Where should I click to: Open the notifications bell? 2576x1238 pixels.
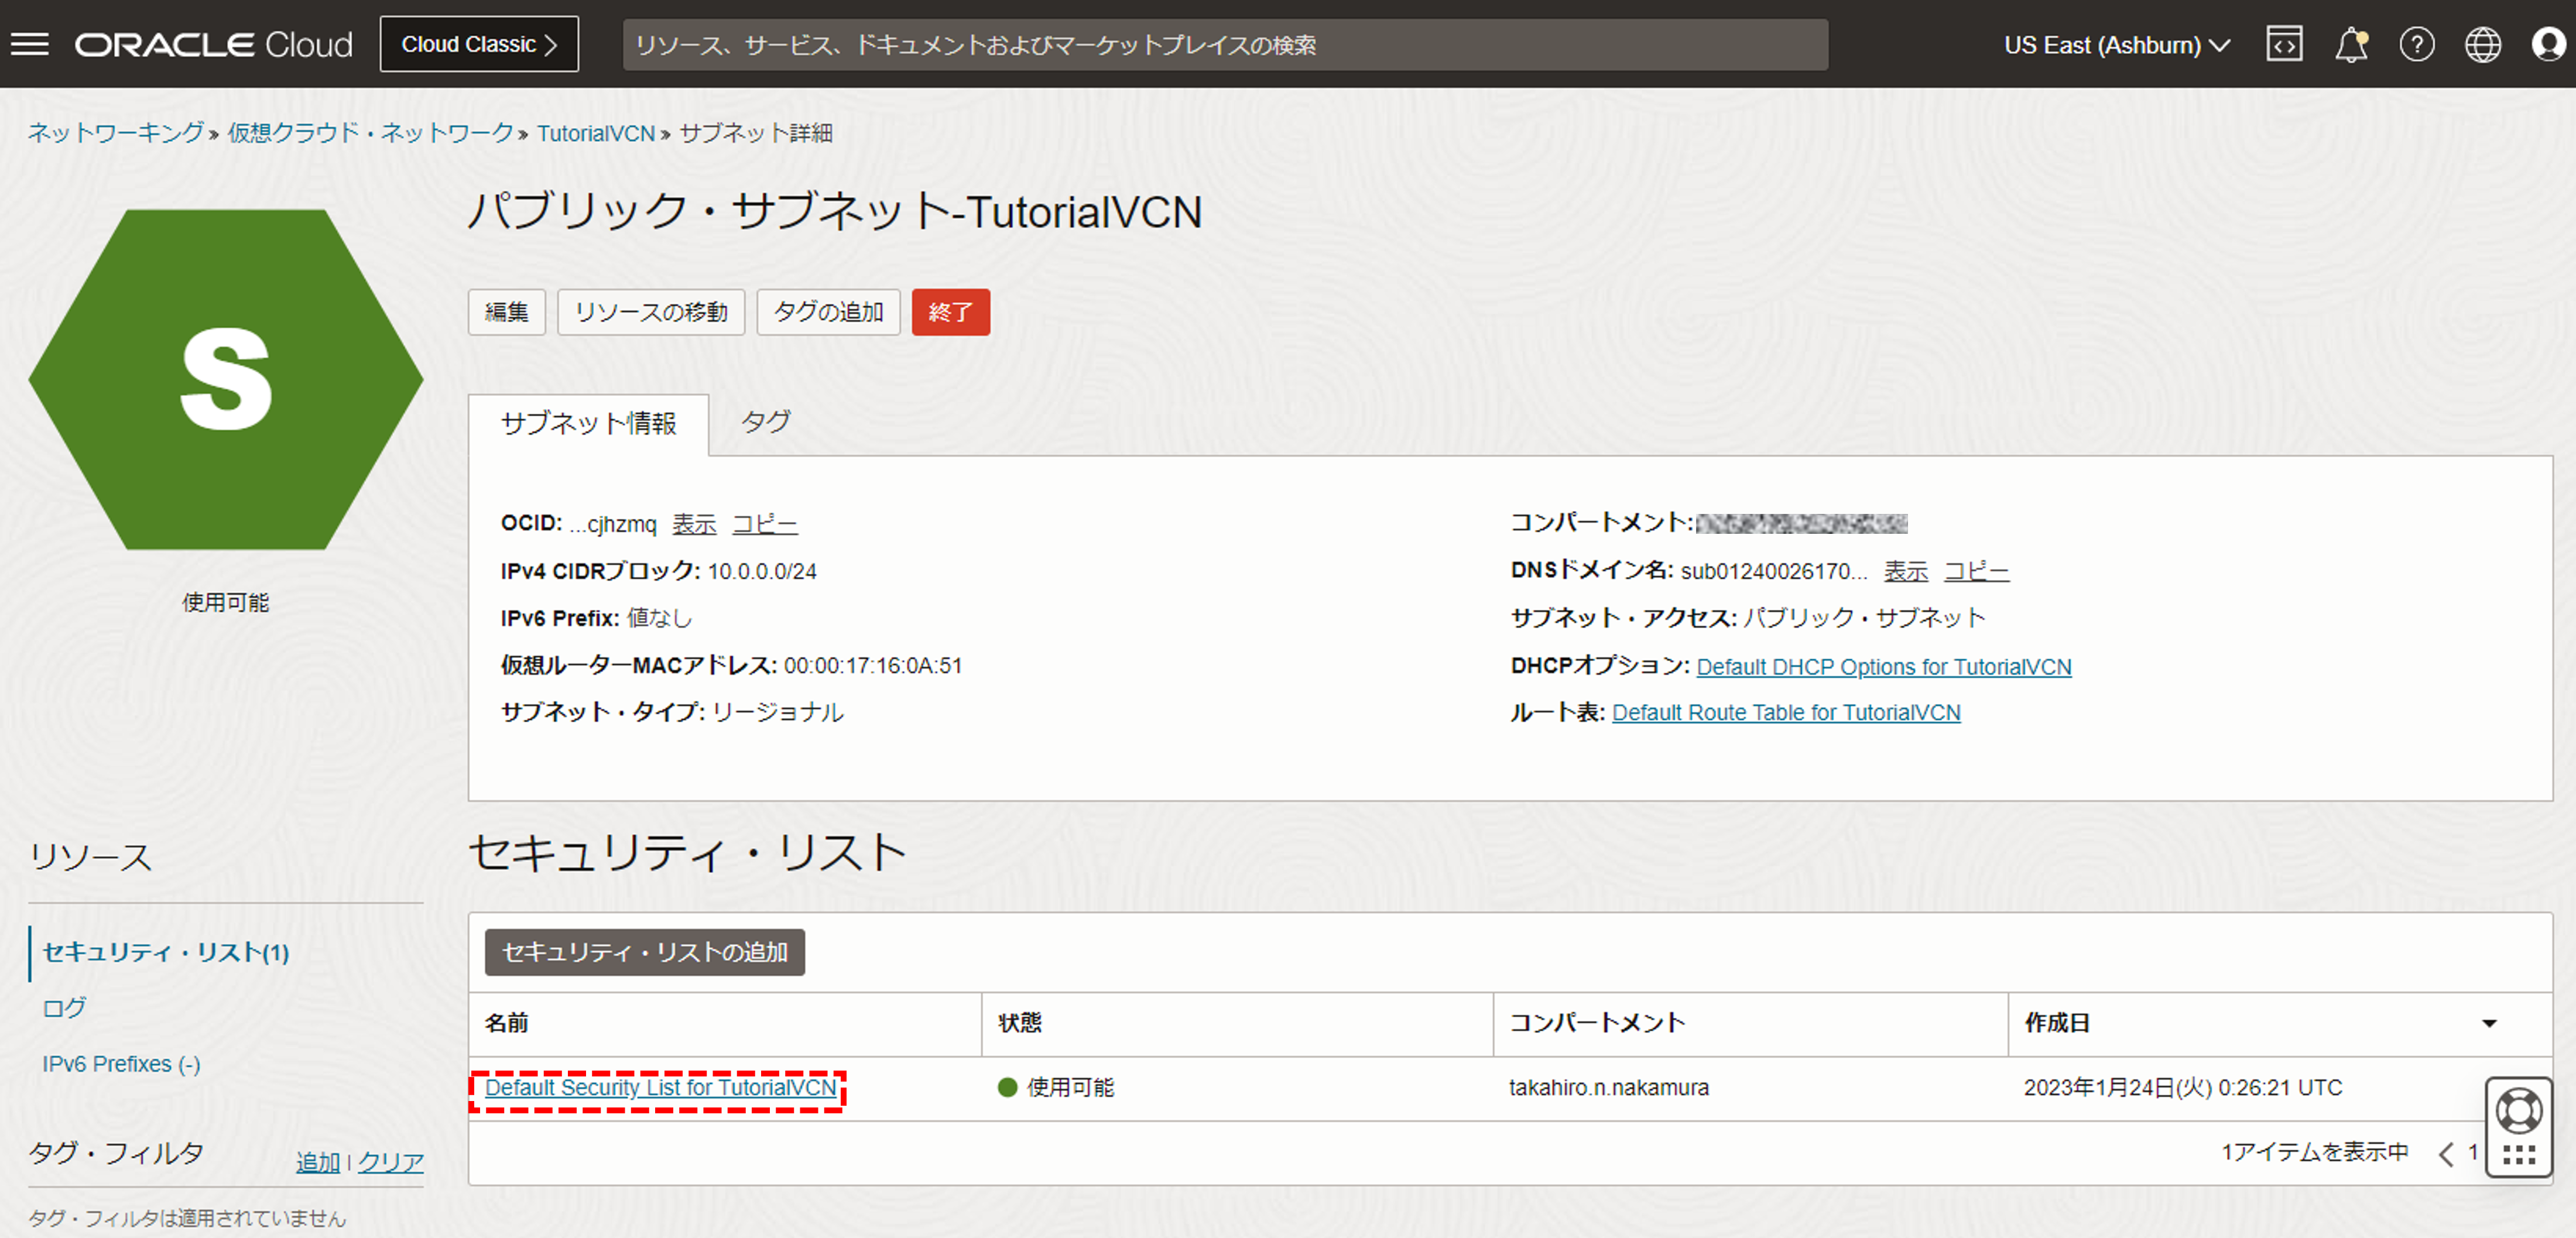tap(2350, 44)
